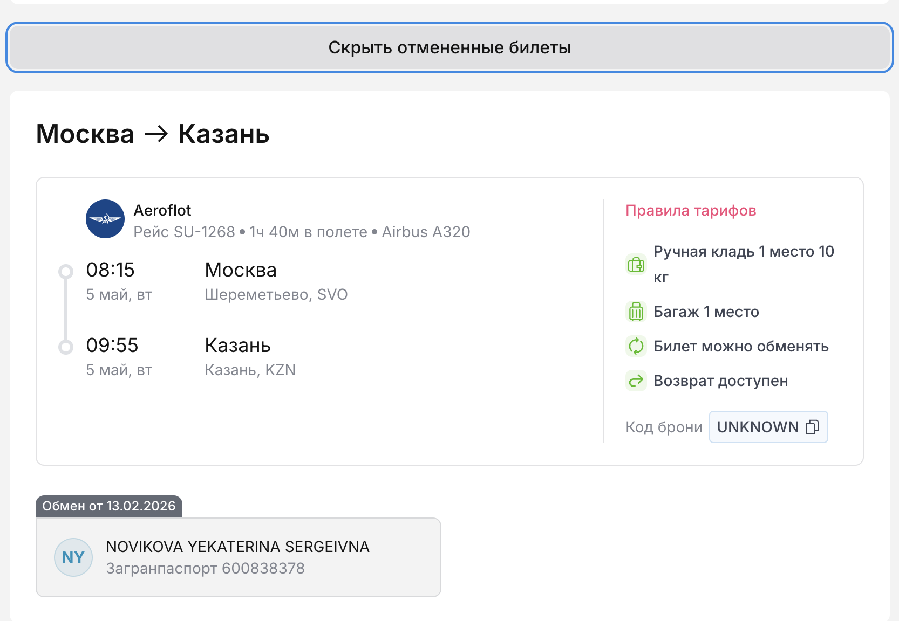Open the Правила тарифов link

[691, 210]
